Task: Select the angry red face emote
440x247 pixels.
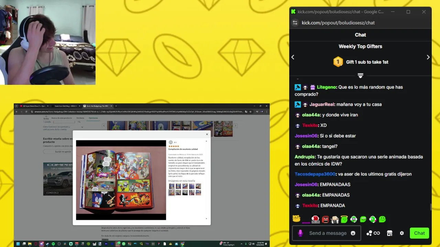Action: [x=325, y=219]
